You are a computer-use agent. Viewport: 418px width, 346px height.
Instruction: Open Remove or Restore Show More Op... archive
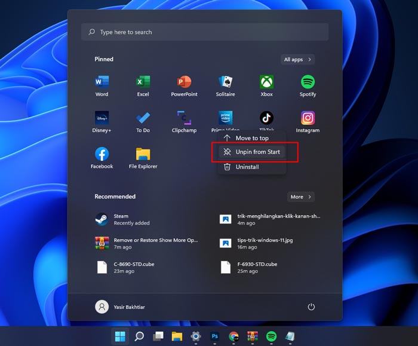point(147,244)
